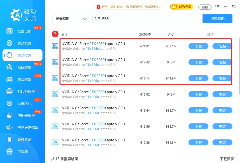Click the 驱动搜索 magnifier icon
240x163 pixels.
9,55
